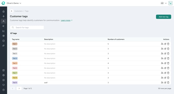View customers of tag Test 2
174x94 pixels.
point(162,49)
